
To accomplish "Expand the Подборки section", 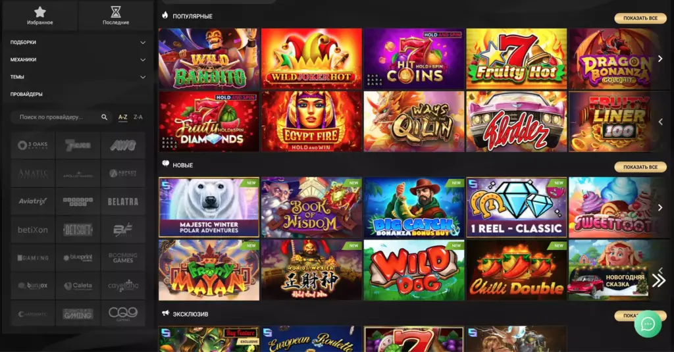I will (x=78, y=42).
